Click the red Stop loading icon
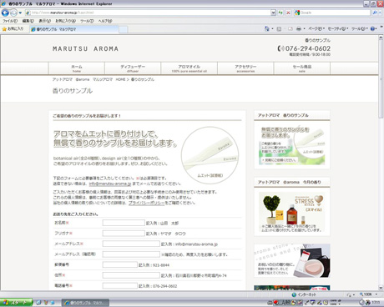The height and width of the screenshot is (307, 384). [x=288, y=13]
